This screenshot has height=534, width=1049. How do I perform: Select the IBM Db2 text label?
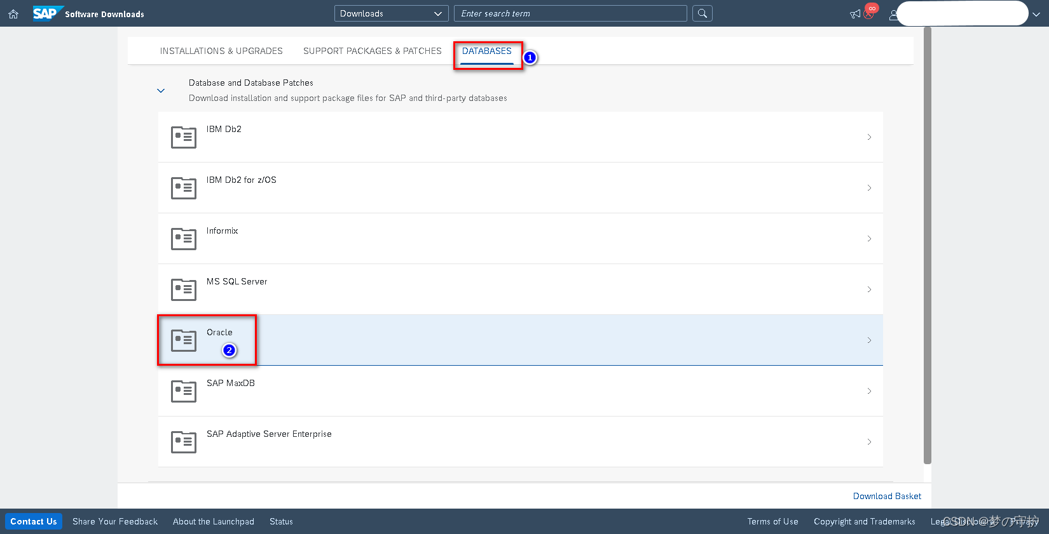pyautogui.click(x=224, y=129)
